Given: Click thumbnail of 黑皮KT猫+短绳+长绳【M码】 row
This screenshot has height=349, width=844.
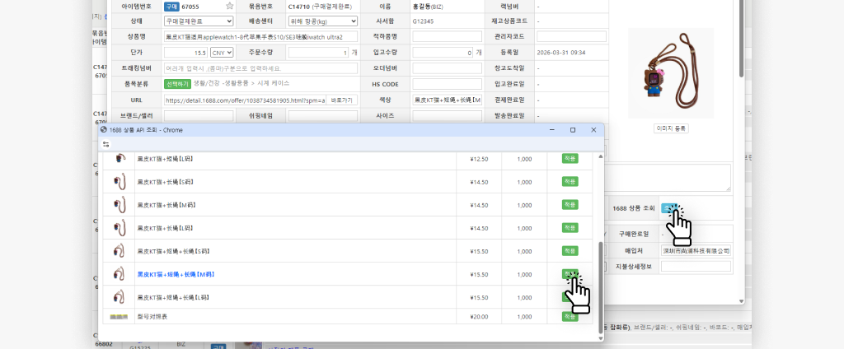Looking at the screenshot, I should pos(119,274).
